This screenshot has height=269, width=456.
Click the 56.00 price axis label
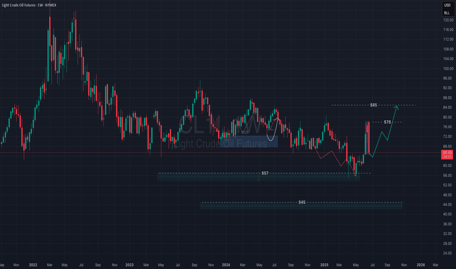(448, 176)
